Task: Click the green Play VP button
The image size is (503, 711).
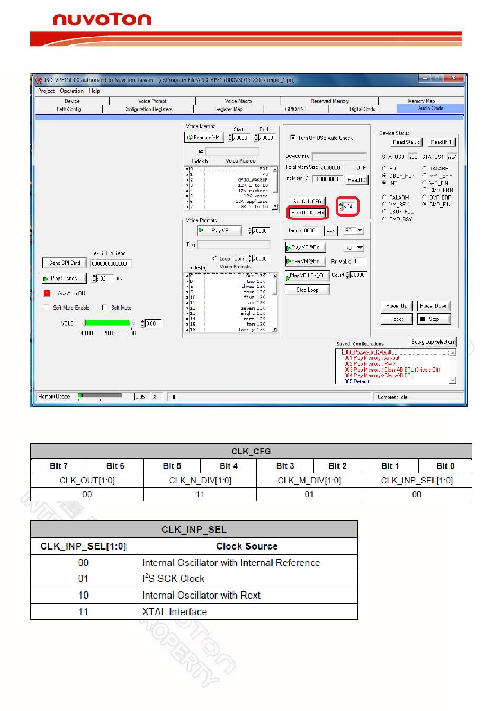Action: coord(220,231)
